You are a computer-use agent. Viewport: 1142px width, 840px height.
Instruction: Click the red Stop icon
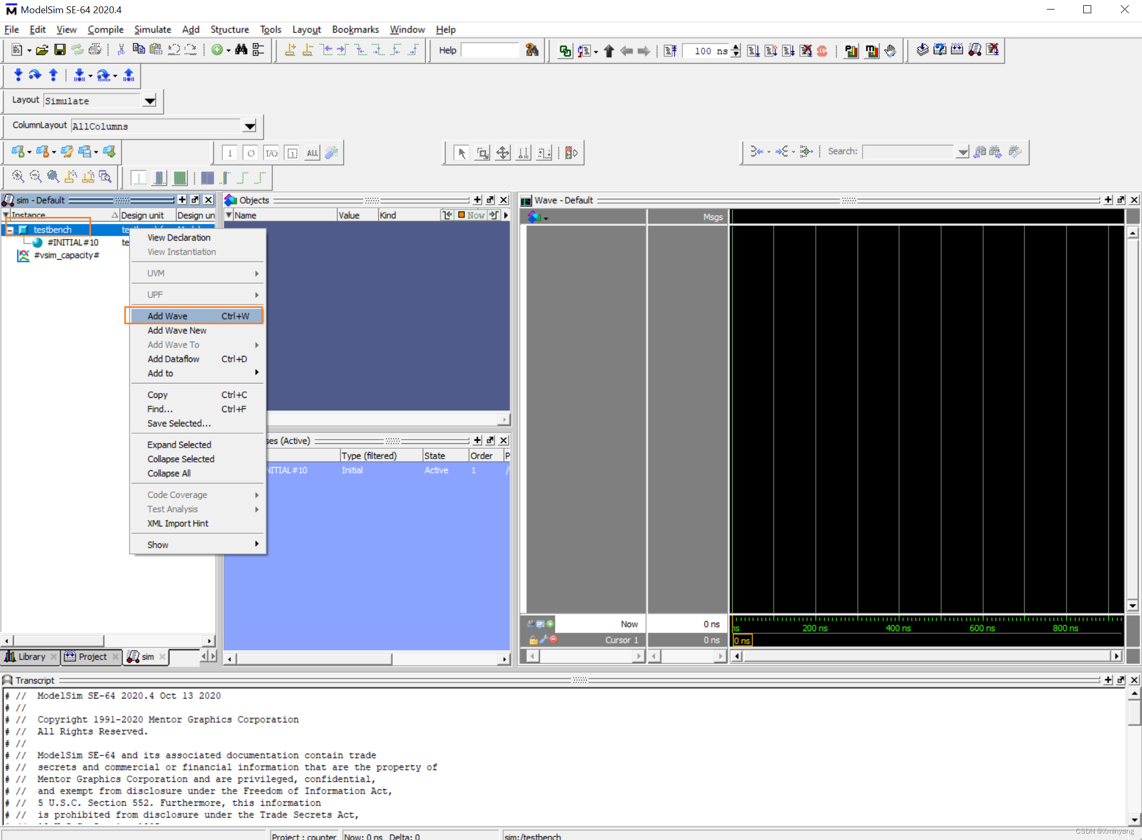click(x=822, y=51)
